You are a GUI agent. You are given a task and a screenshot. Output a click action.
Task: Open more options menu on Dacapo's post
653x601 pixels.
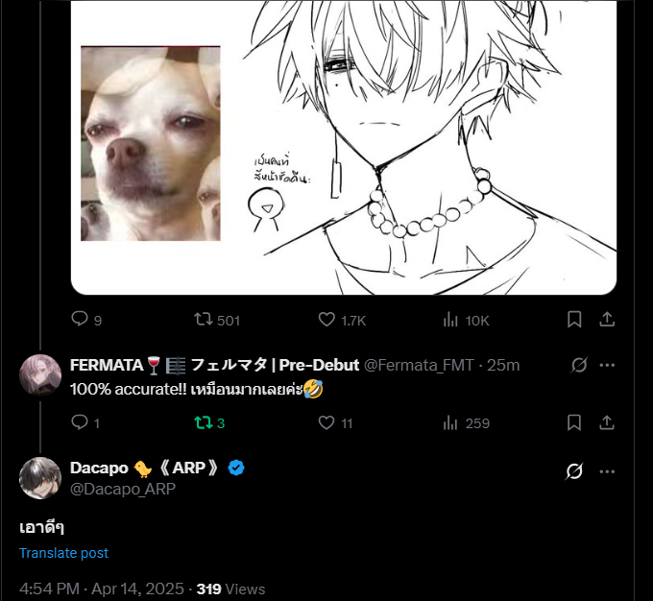(607, 471)
